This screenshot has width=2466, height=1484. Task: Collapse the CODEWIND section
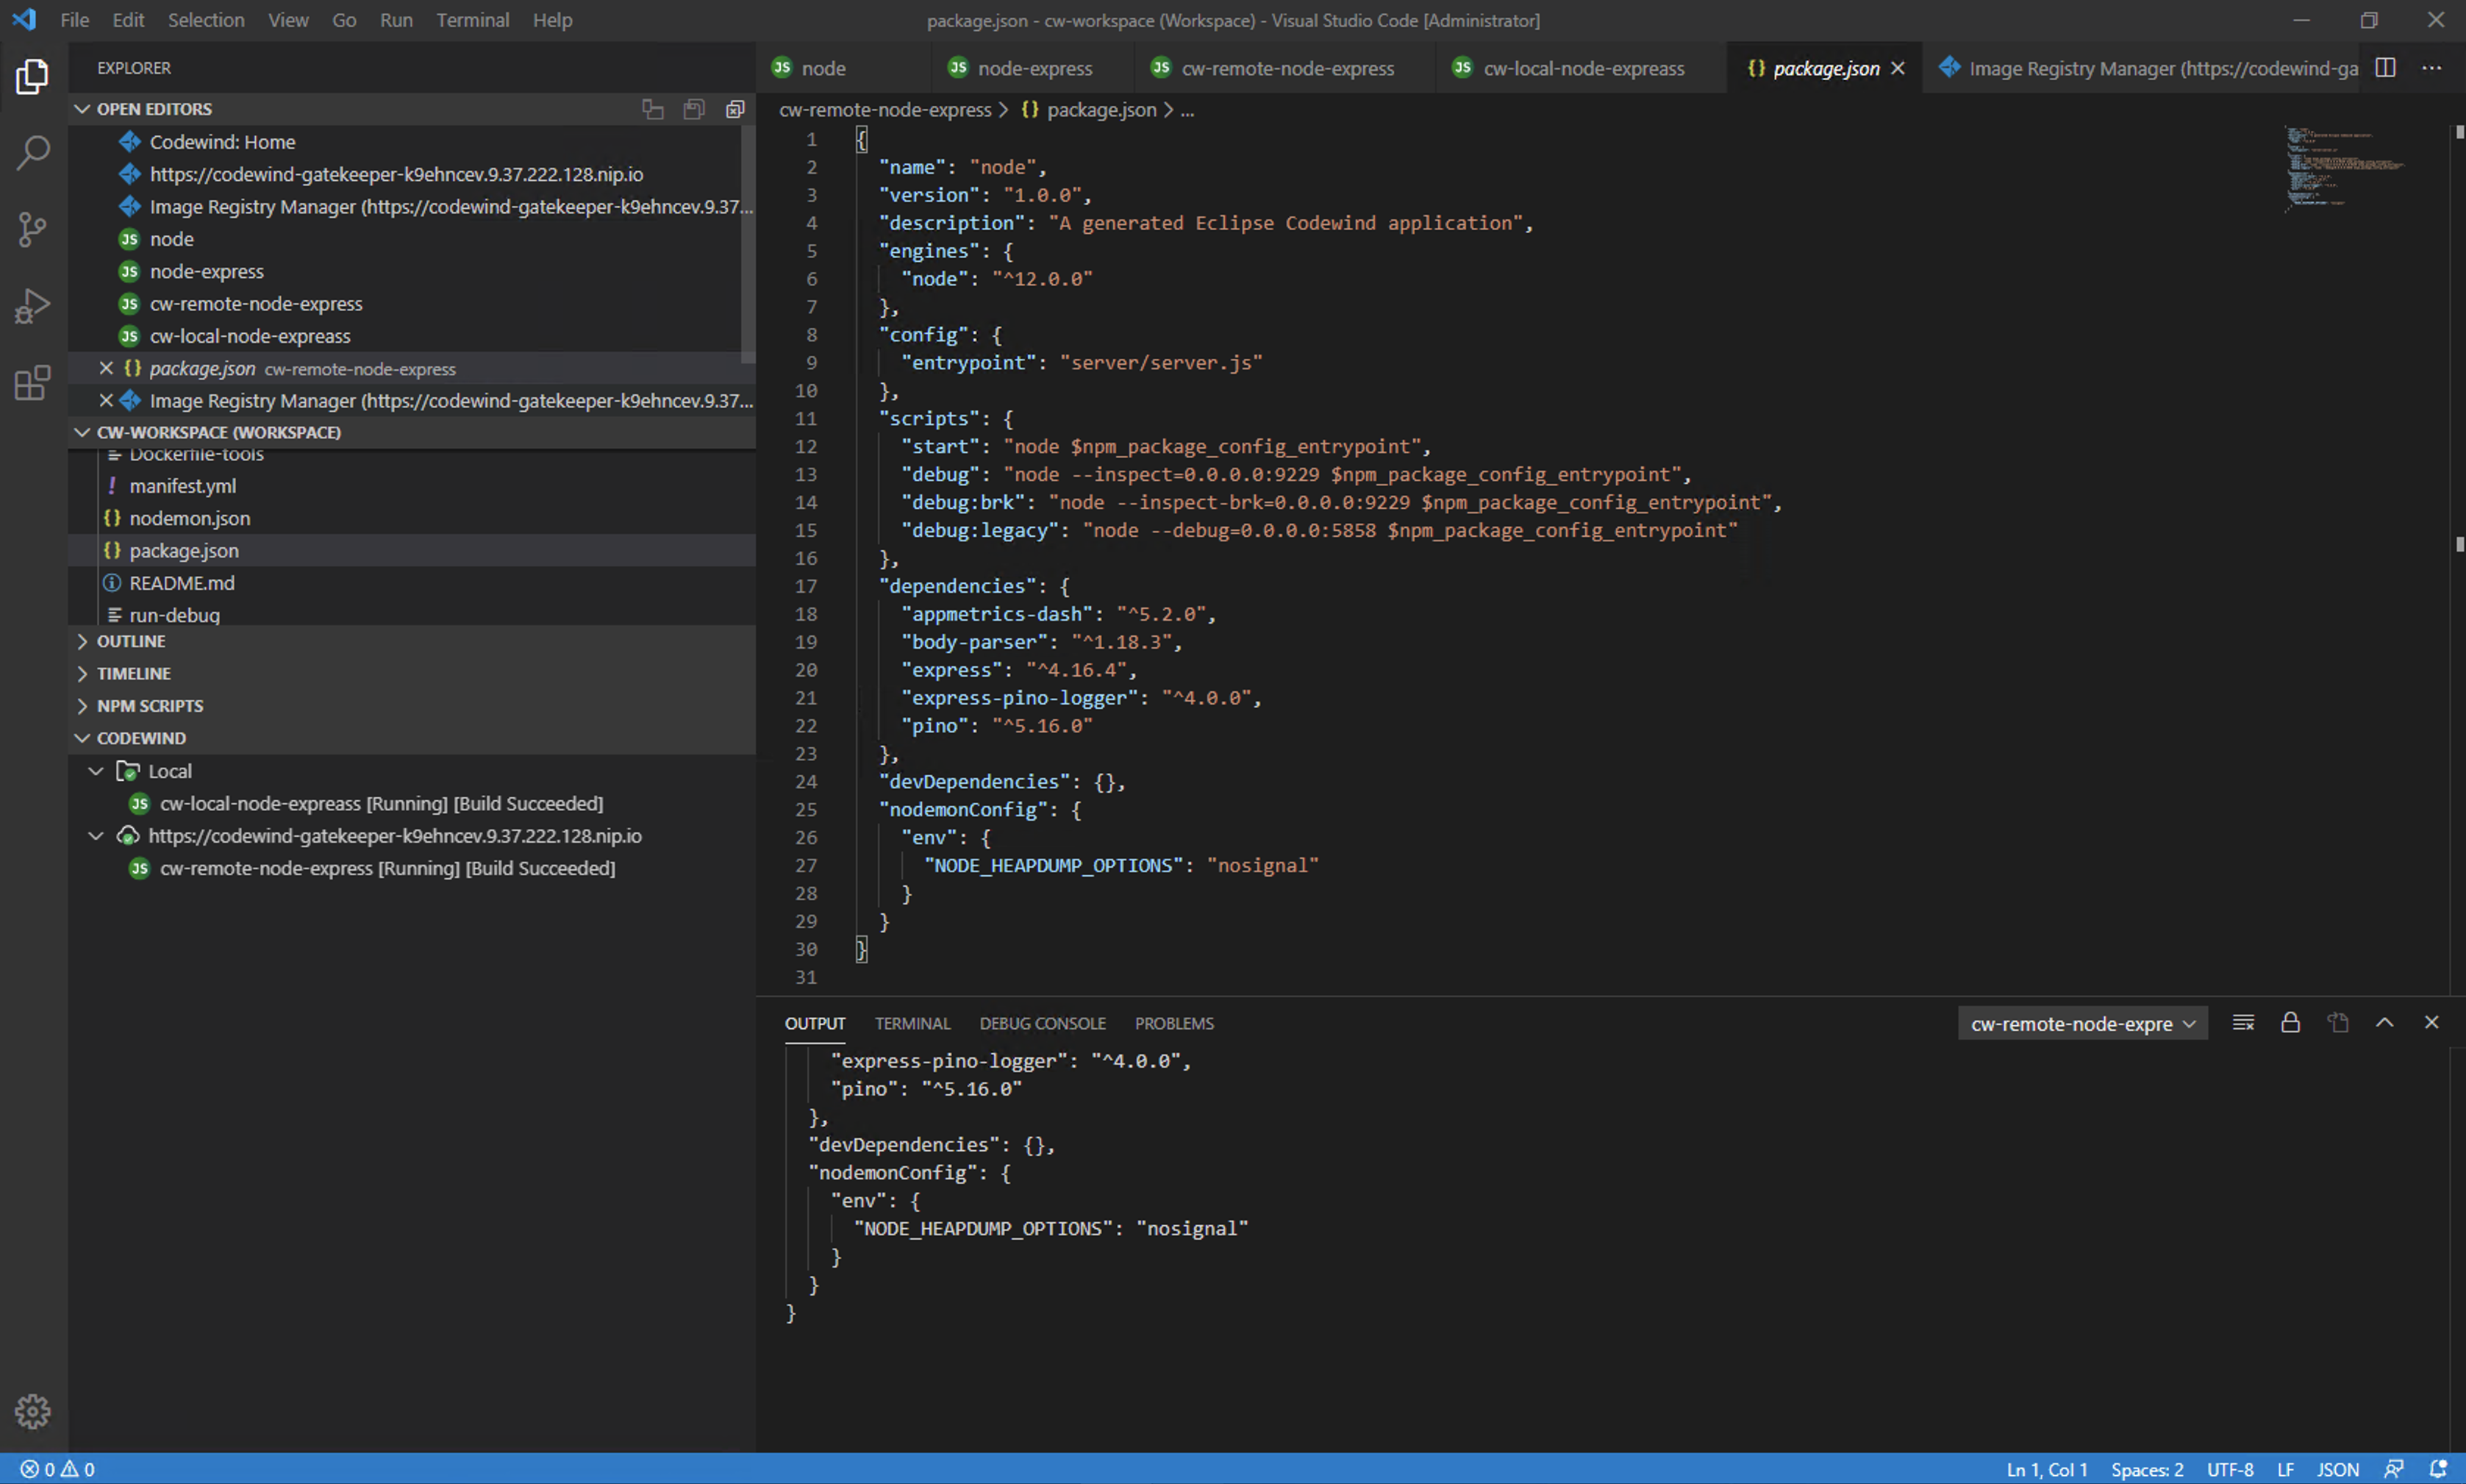140,738
